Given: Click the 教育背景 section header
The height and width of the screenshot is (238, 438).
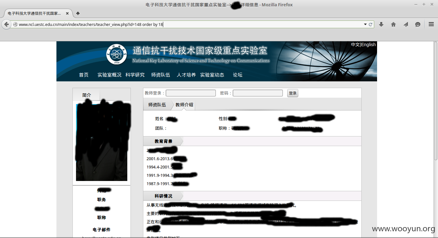Looking at the screenshot, I should click(x=164, y=141).
